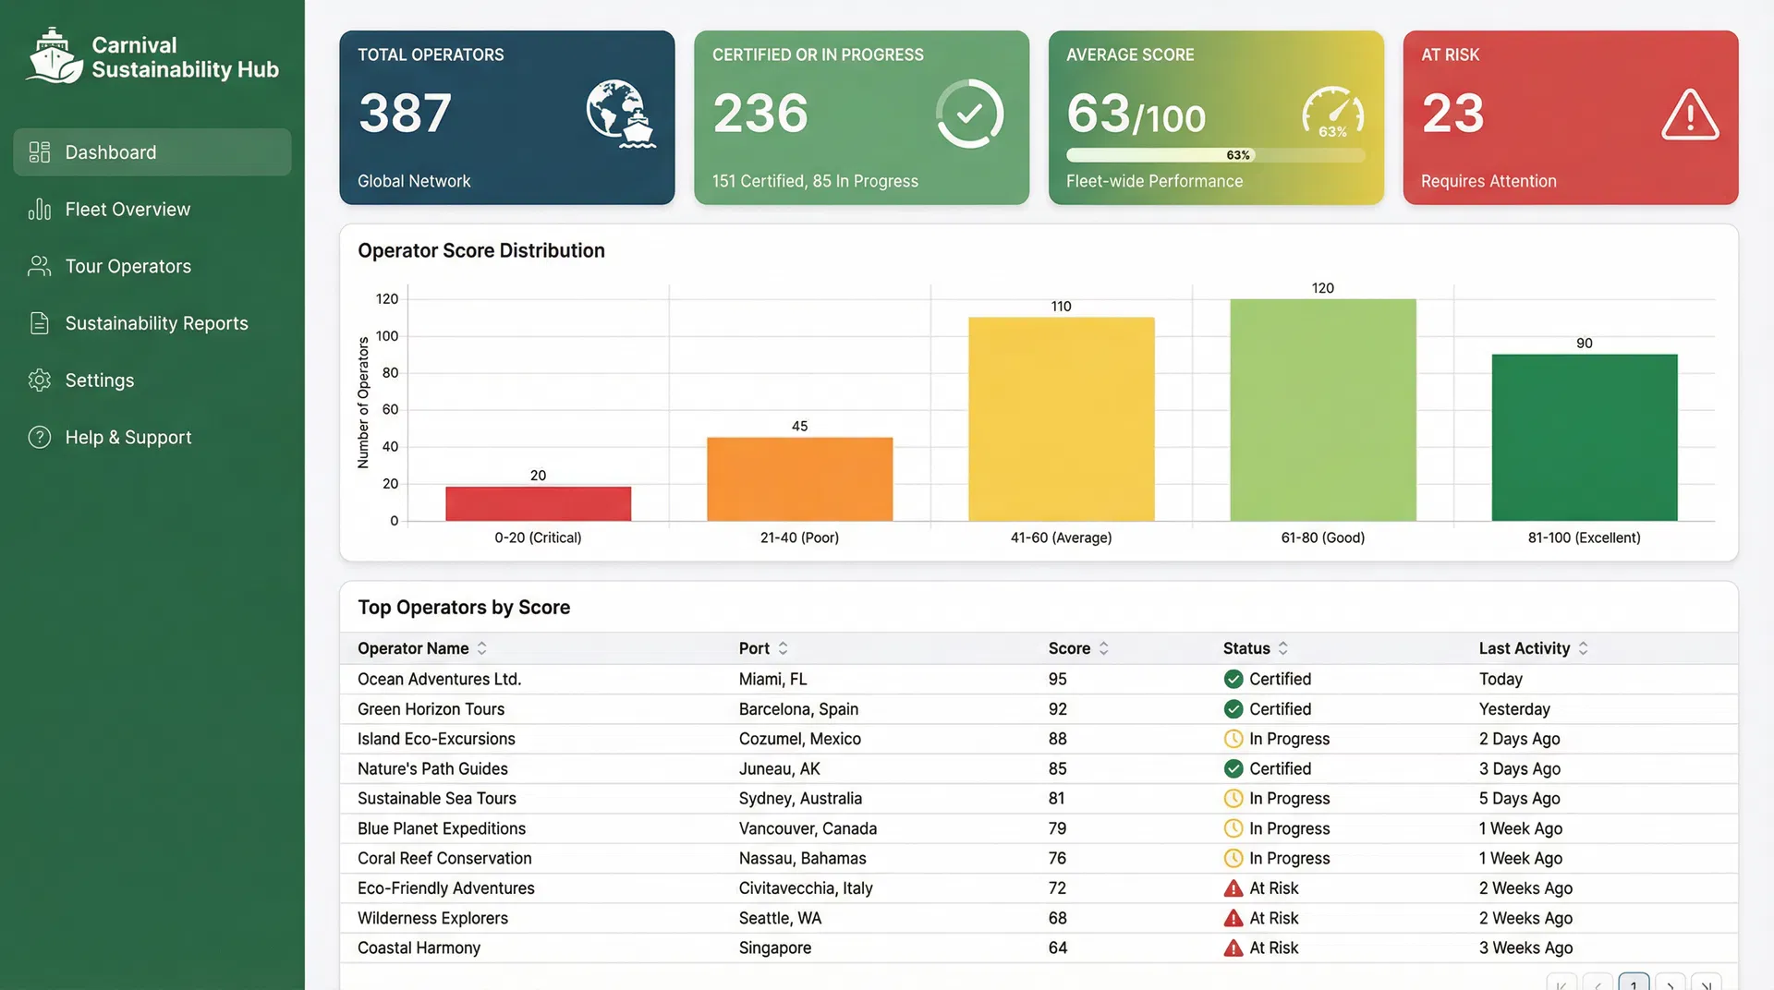Click the At Risk icon for Wilderness Explorers
Viewport: 1774px width, 990px height.
click(1233, 918)
